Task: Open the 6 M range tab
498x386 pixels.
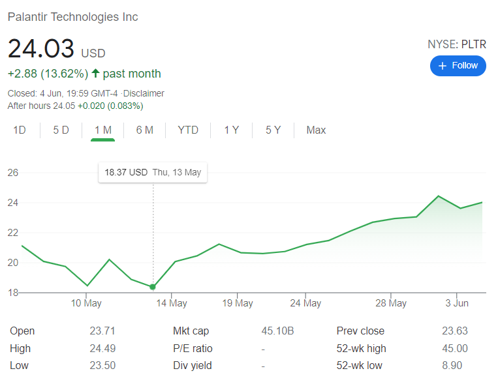Action: (x=145, y=130)
